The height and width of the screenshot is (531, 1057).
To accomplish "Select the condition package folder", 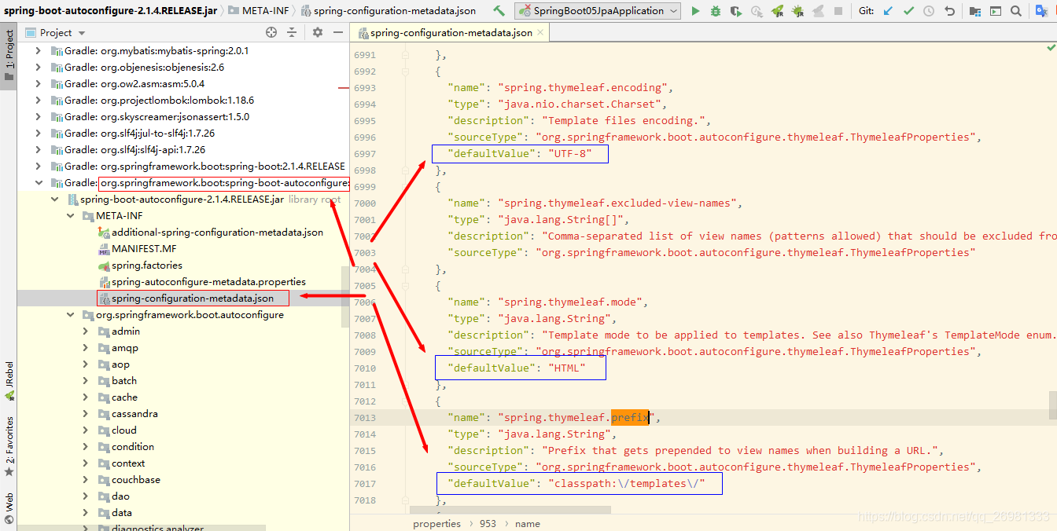I will [133, 447].
